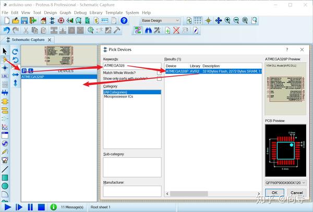The image size is (313, 212).
Task: Open project folder icon
Action: tap(16, 20)
